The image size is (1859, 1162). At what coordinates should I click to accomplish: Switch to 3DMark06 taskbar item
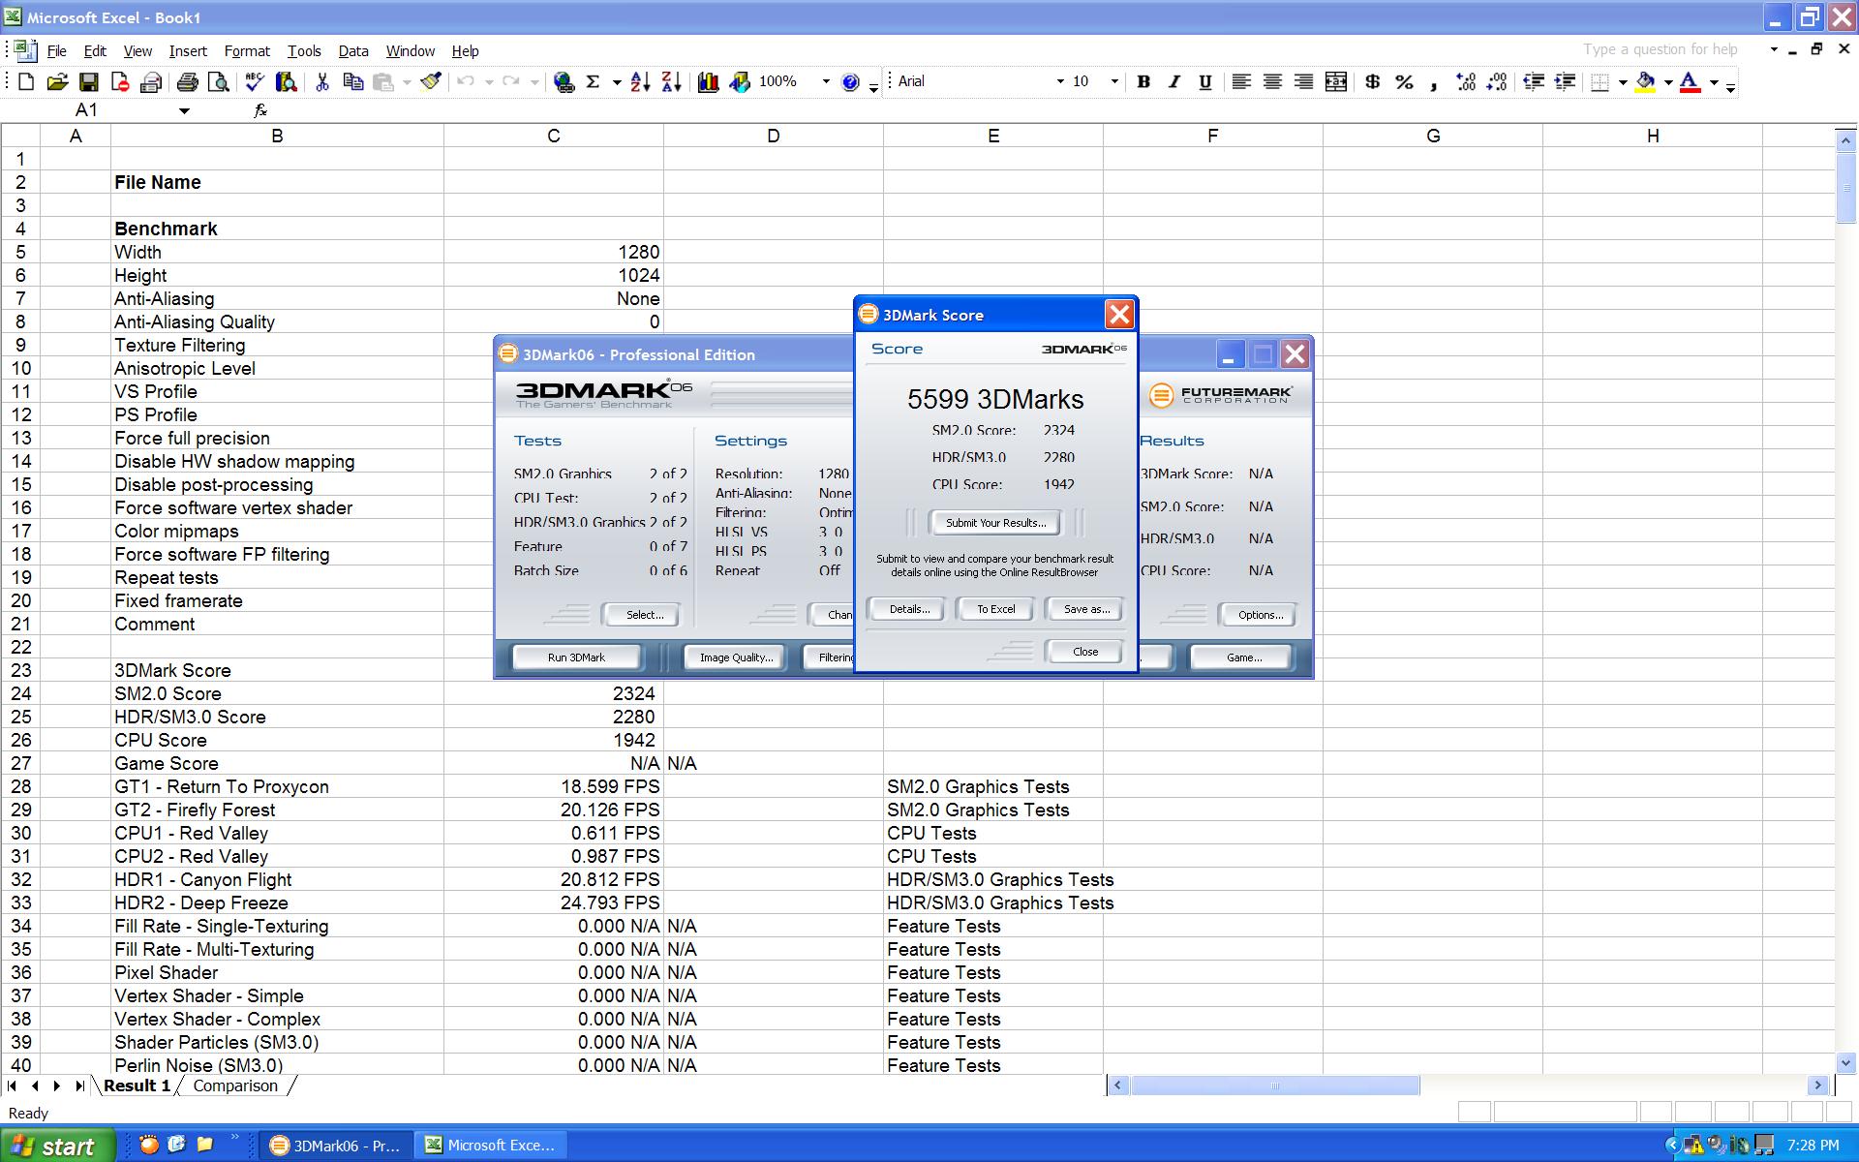tap(335, 1146)
